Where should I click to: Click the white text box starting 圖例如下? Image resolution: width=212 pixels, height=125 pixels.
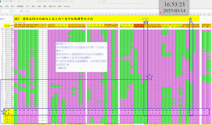click(81, 57)
